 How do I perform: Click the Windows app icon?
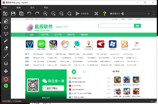tap(112, 44)
